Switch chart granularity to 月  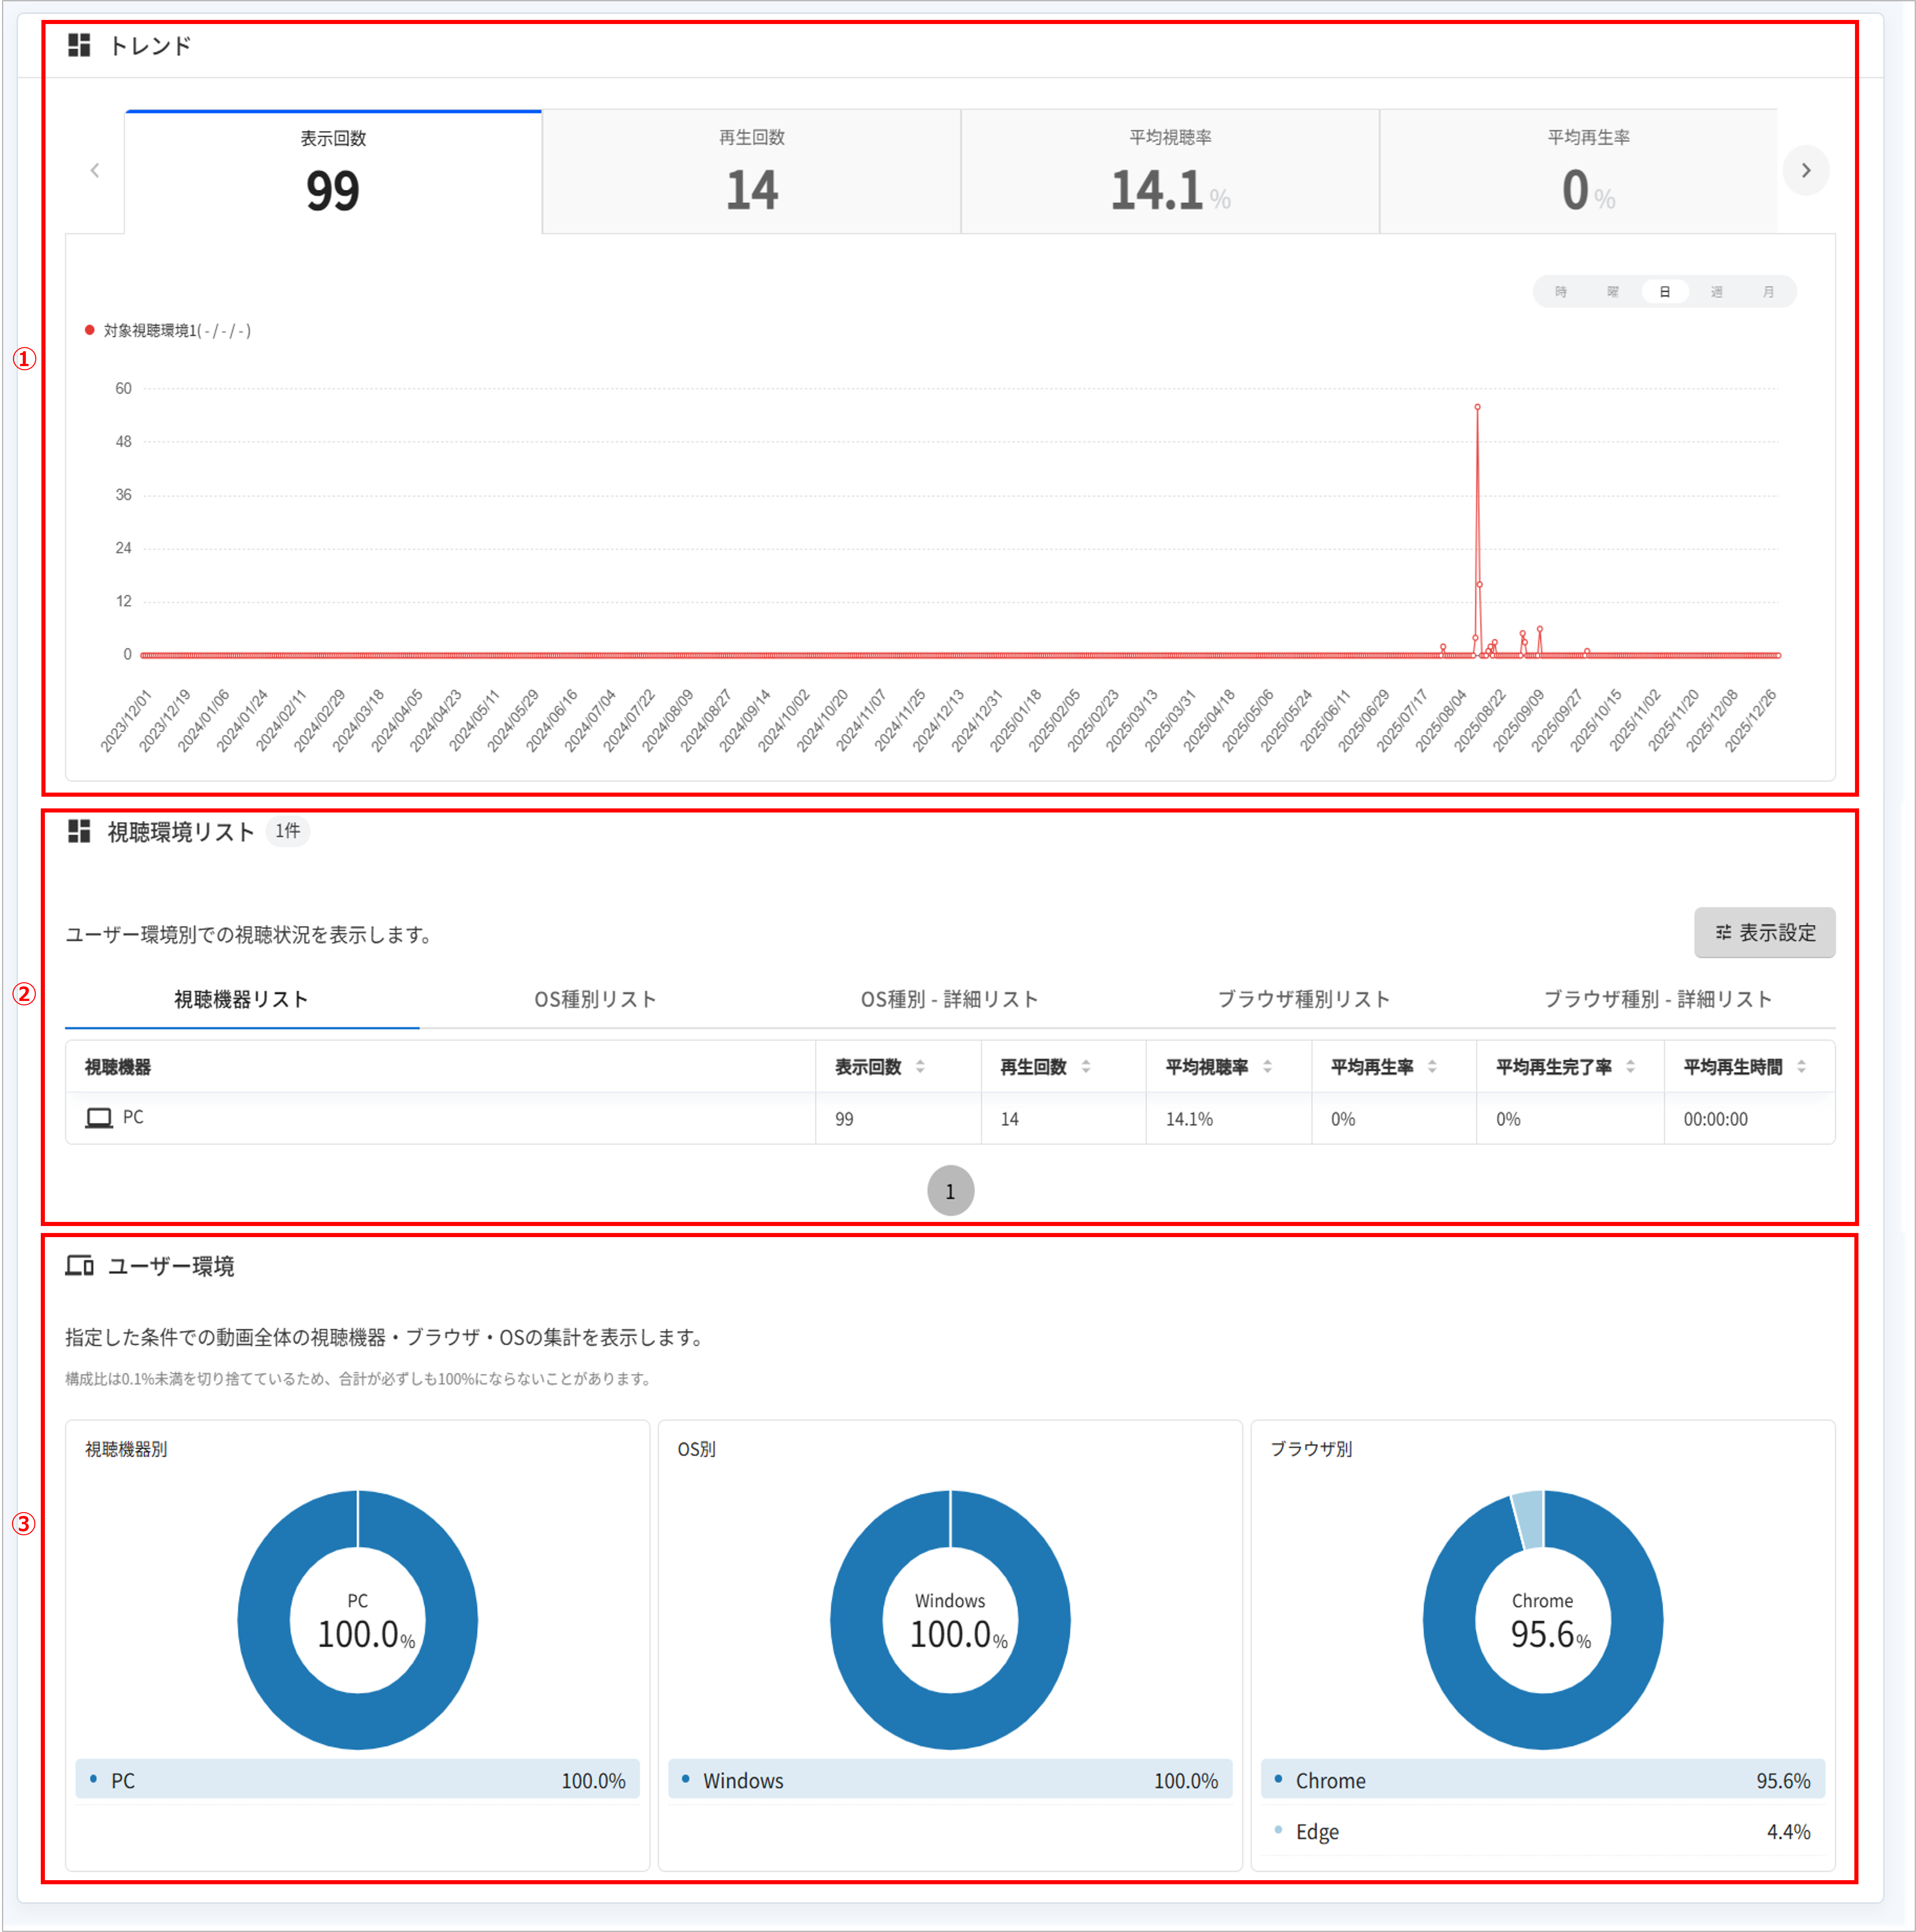click(x=1768, y=292)
